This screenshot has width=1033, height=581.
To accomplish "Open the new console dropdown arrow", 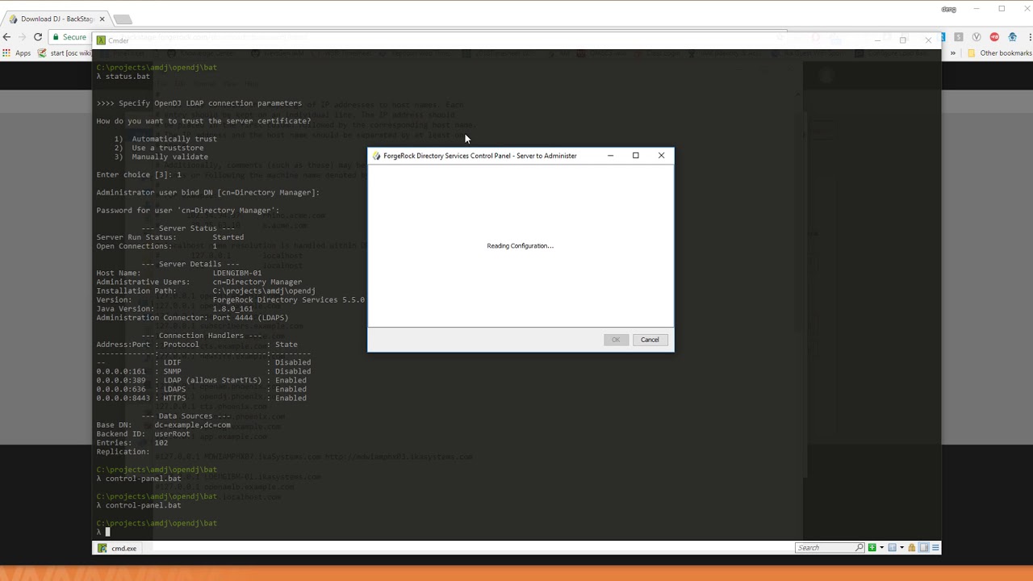I will pos(881,548).
